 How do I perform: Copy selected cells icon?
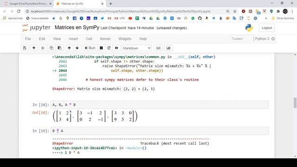point(52,48)
